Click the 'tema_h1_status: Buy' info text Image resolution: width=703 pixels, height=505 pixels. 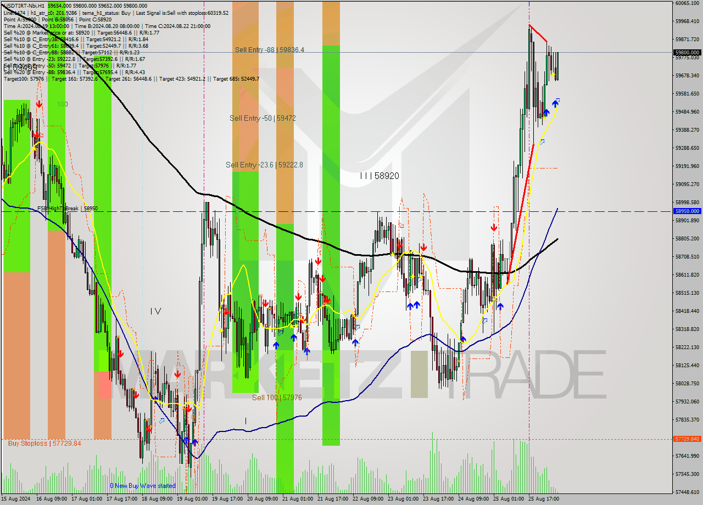107,13
